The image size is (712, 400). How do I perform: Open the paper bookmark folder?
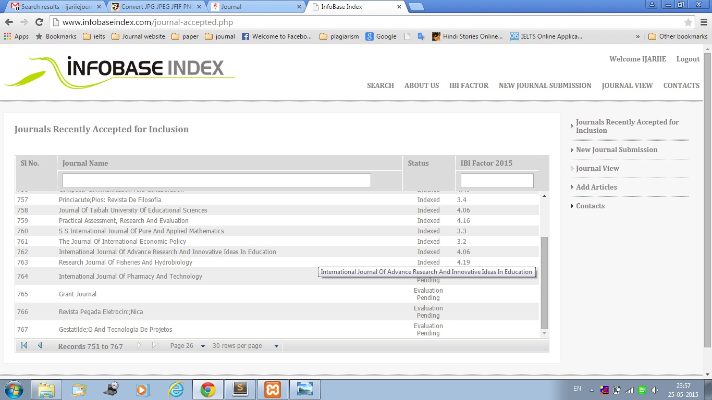tap(185, 36)
